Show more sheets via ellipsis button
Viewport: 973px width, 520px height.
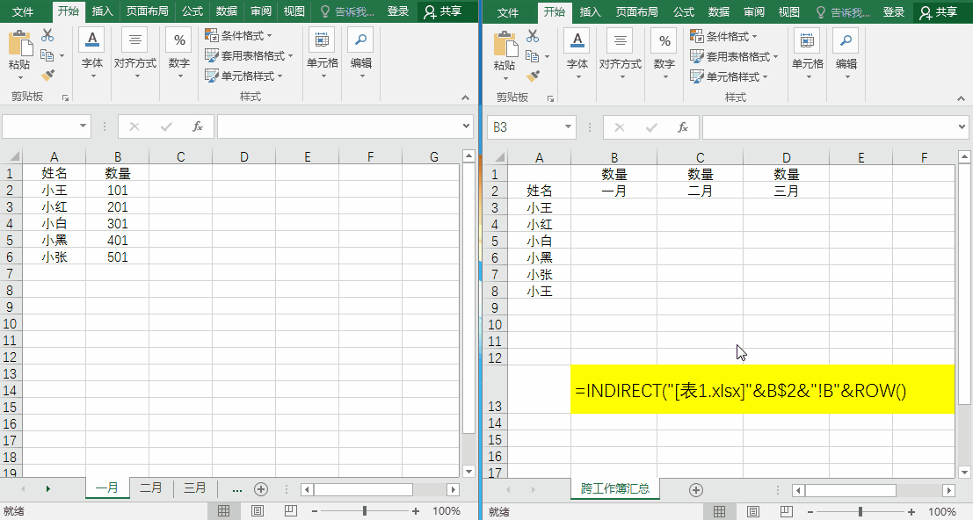pos(236,489)
